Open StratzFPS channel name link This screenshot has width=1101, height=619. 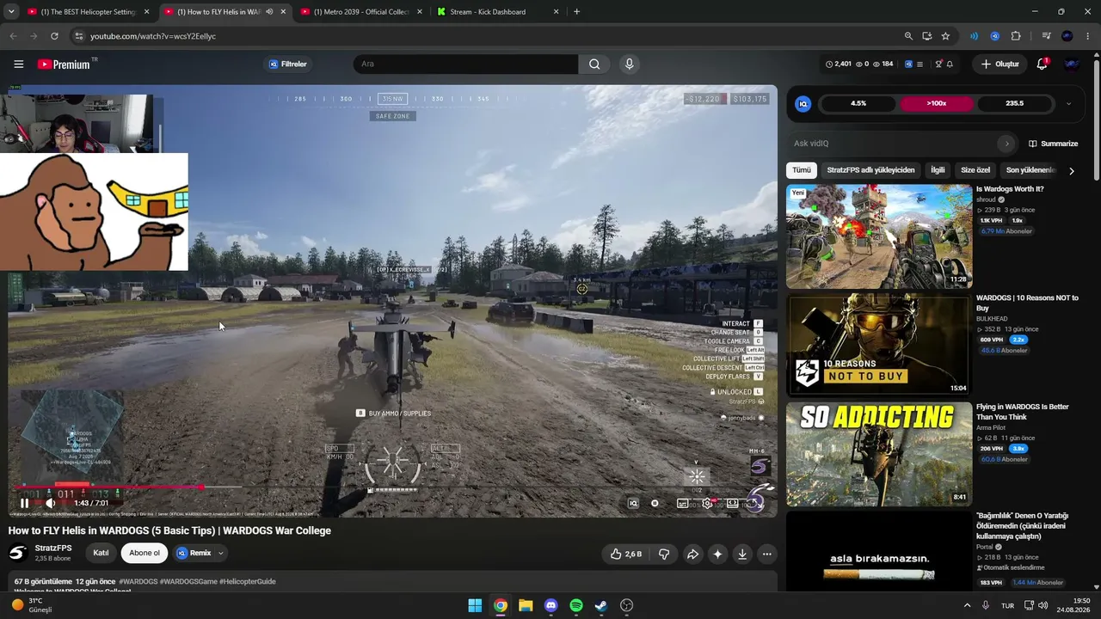coord(53,548)
